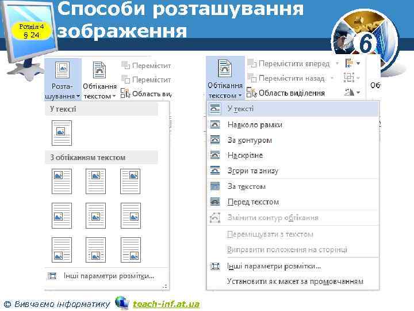The height and width of the screenshot is (311, 414).
Task: Choose bottom-right position with text wrapping
Action: point(131,249)
